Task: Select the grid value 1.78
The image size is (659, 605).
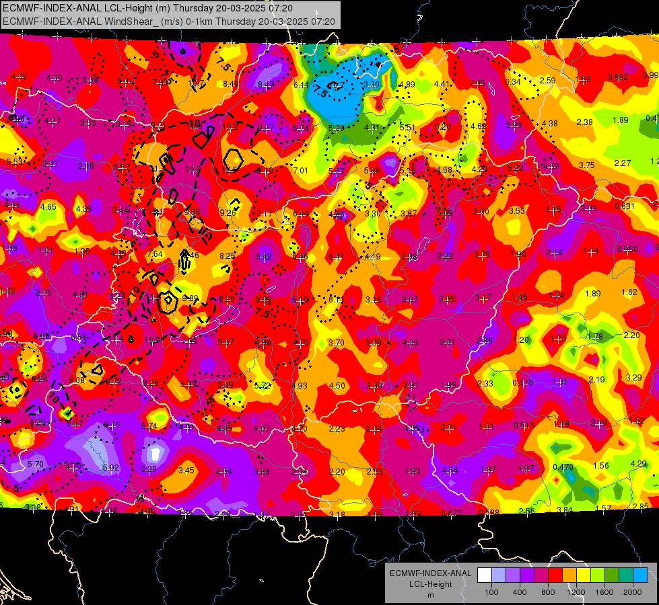Action: click(595, 336)
